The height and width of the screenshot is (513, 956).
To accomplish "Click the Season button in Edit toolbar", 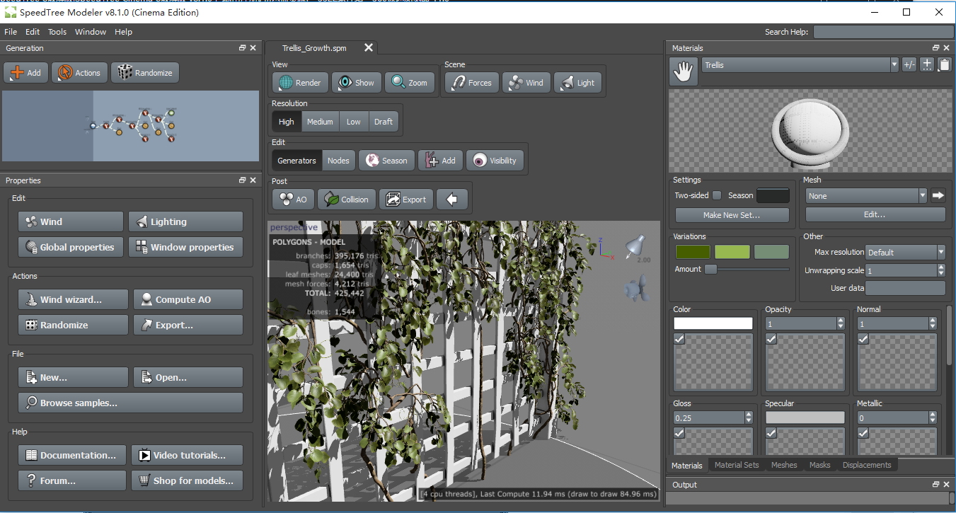I will coord(386,161).
